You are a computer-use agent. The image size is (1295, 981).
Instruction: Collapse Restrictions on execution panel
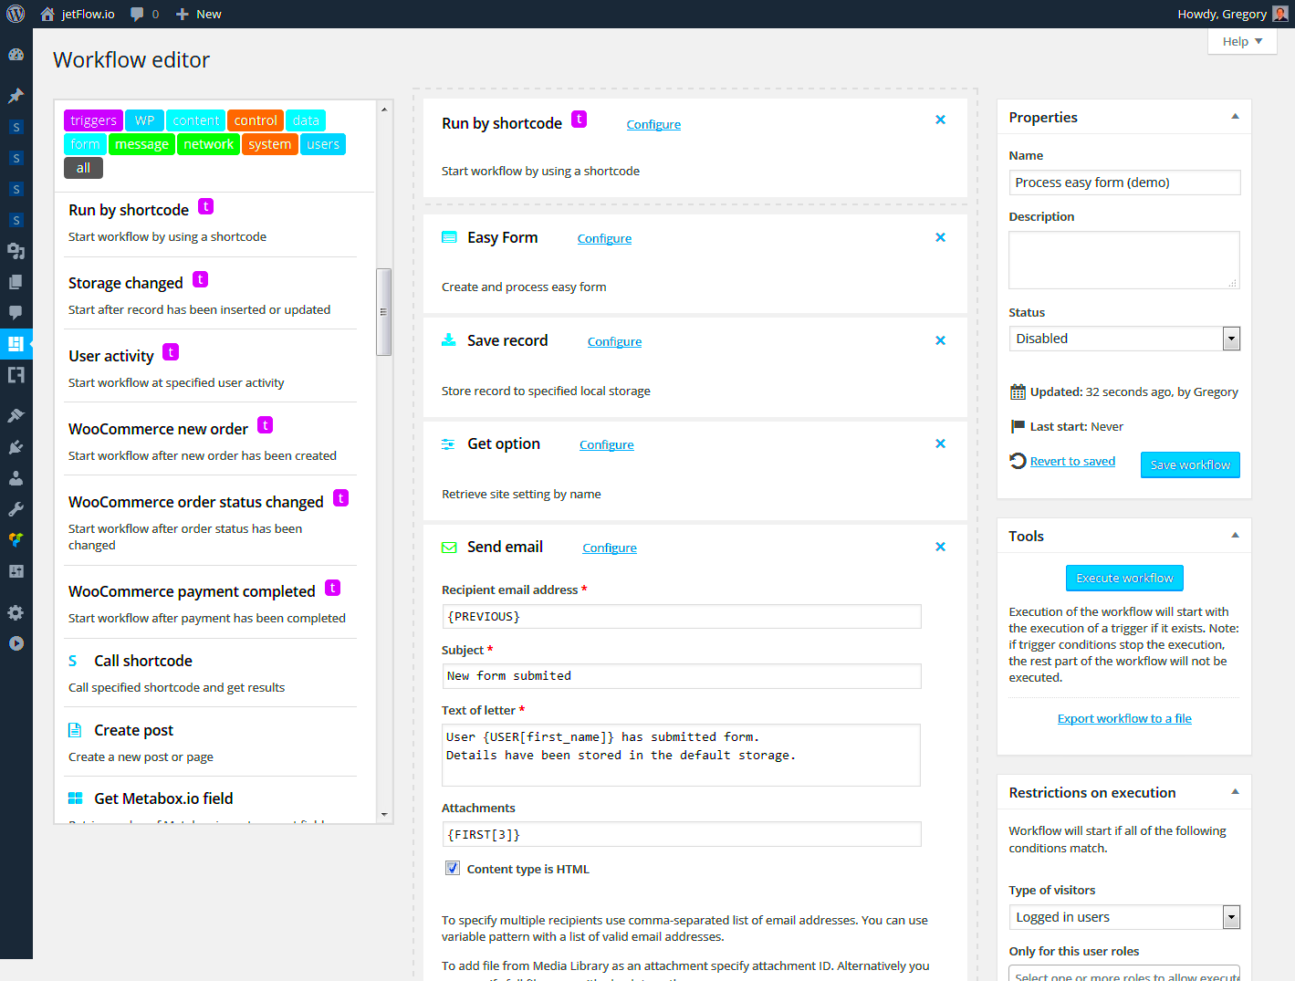(x=1235, y=792)
